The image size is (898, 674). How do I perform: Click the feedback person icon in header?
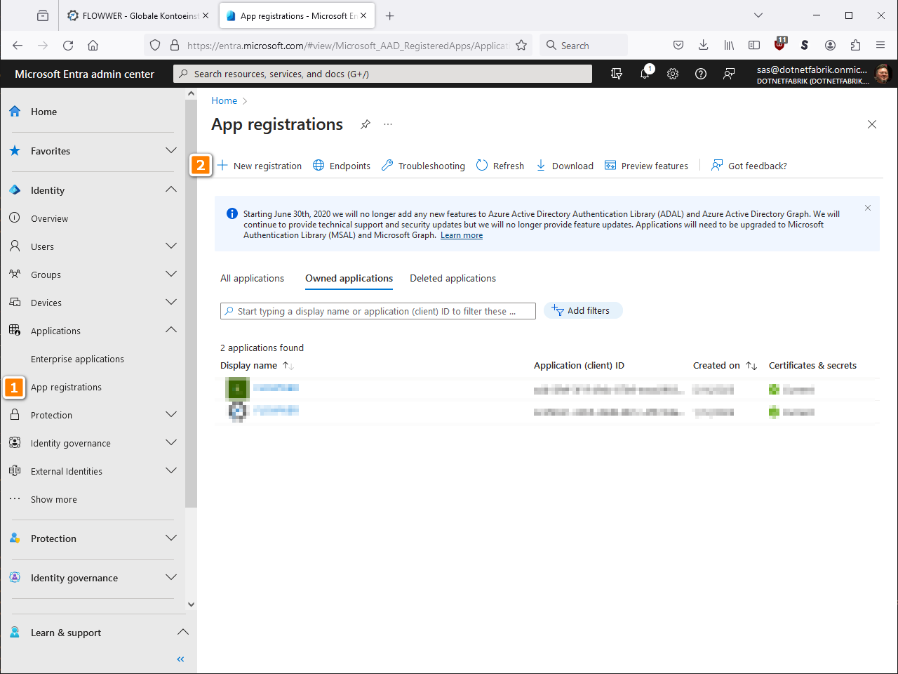pos(729,74)
